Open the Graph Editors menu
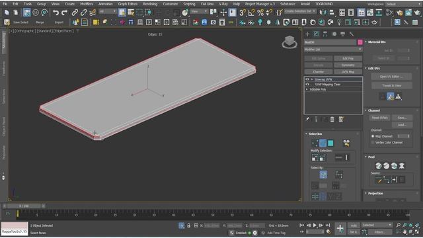Image resolution: width=423 pixels, height=238 pixels. coord(128,4)
